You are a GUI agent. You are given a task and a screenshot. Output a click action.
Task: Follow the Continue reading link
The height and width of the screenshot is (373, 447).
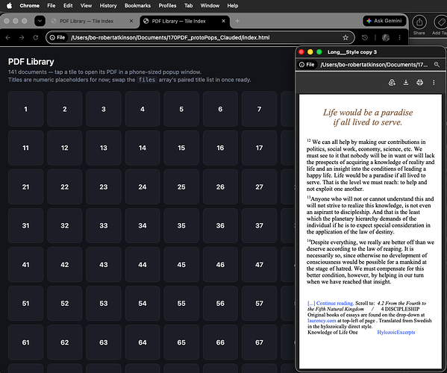331,303
